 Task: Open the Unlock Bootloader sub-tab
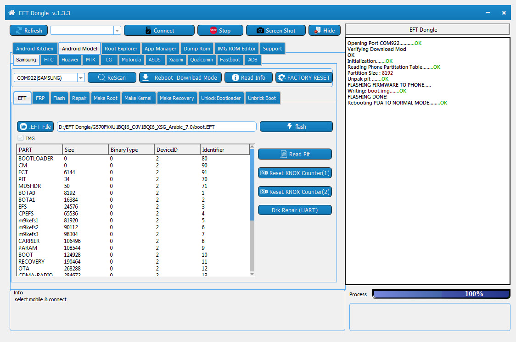tap(221, 98)
